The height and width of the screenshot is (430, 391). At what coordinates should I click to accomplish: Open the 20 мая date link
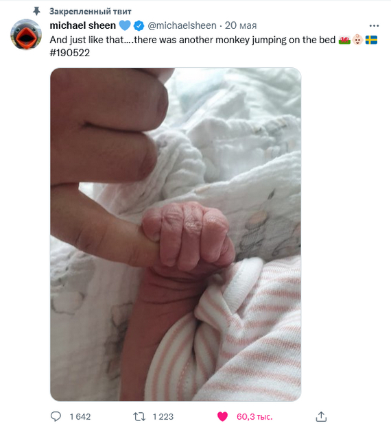click(241, 25)
